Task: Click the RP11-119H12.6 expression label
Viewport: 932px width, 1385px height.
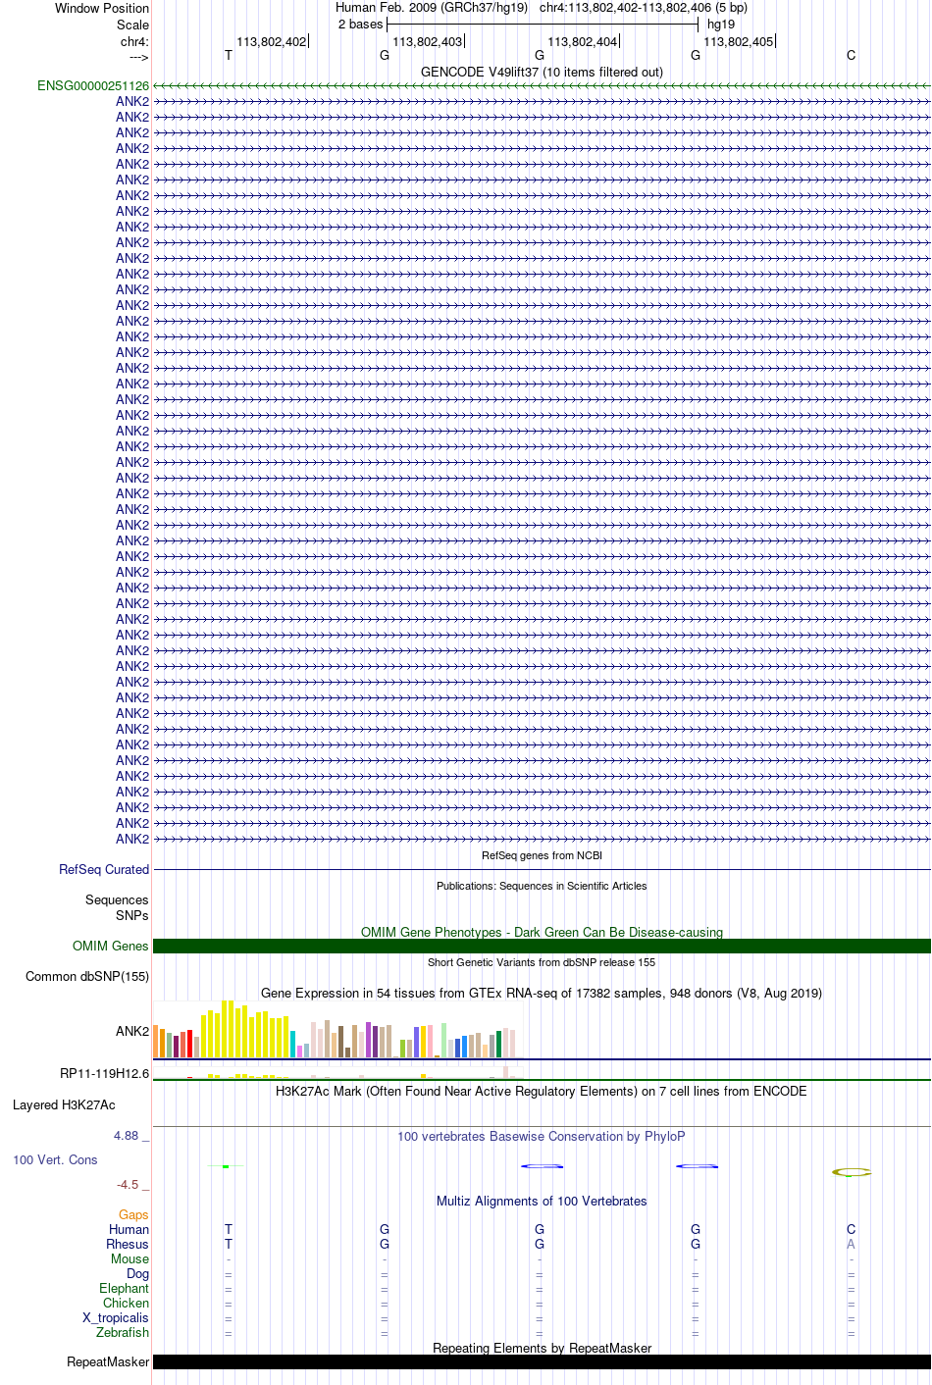Action: [x=105, y=1074]
